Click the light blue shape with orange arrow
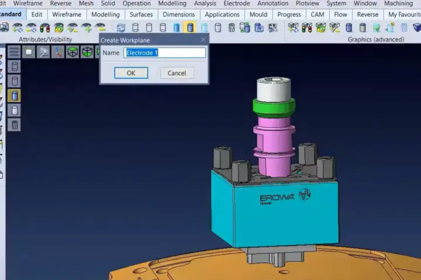The height and width of the screenshot is (280, 421). click(390, 27)
